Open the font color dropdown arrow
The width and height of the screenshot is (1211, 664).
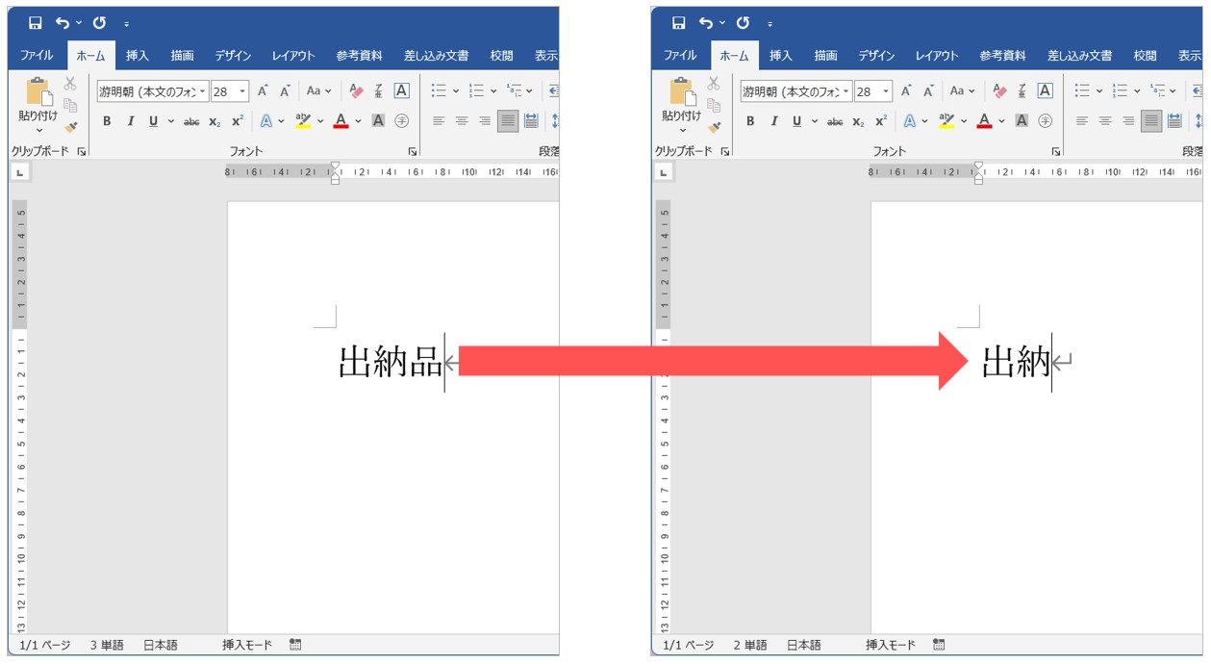point(357,121)
